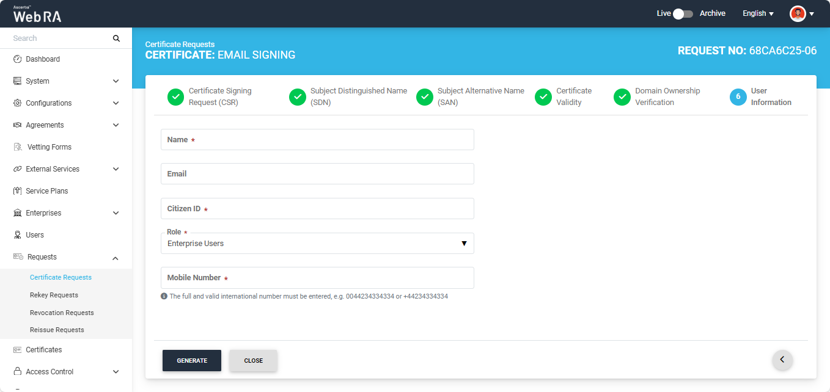This screenshot has height=392, width=830.
Task: Click the Certificates icon in sidebar
Action: (x=18, y=350)
